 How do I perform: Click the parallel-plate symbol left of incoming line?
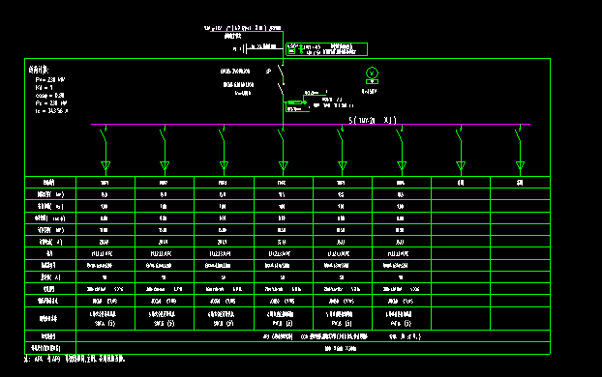(245, 48)
